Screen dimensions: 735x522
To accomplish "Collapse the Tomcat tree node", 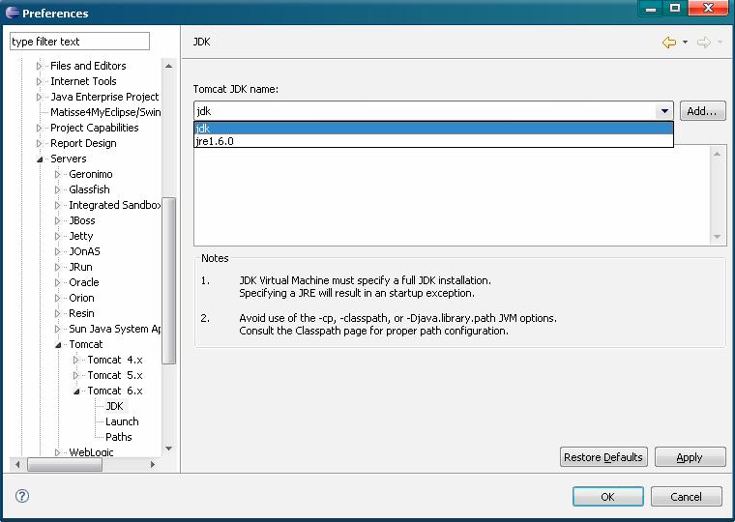I will pyautogui.click(x=58, y=345).
